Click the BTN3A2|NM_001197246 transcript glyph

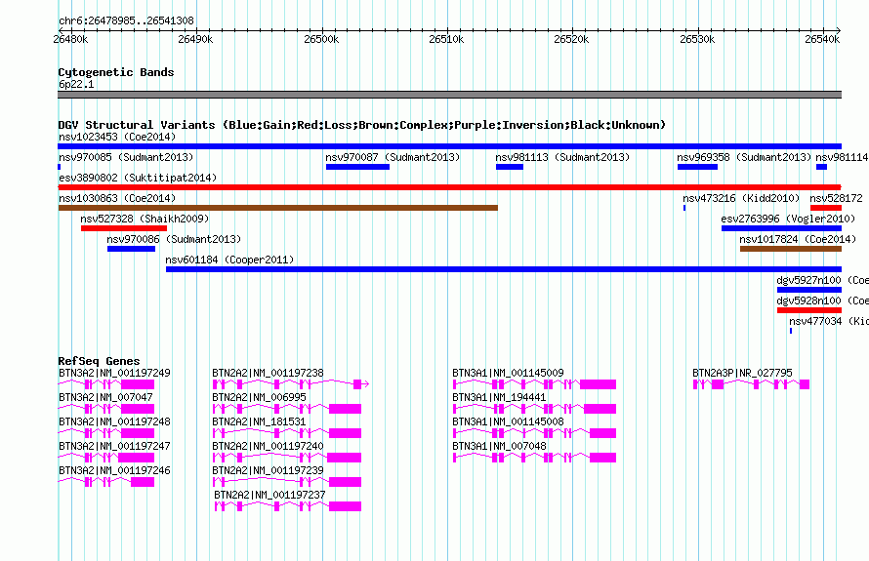pos(106,482)
